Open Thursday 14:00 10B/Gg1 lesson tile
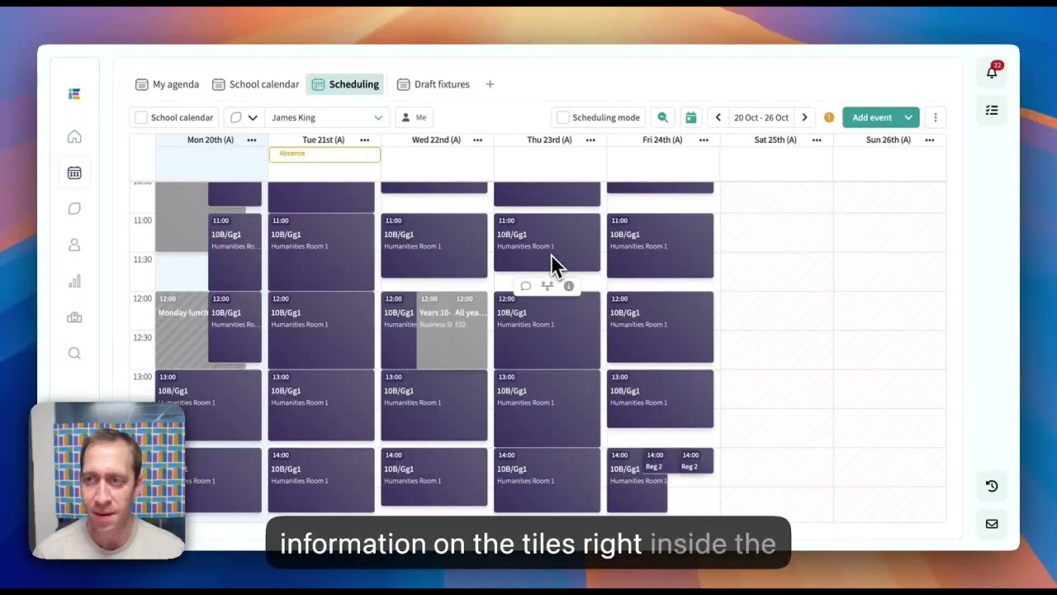The height and width of the screenshot is (595, 1057). [x=547, y=480]
